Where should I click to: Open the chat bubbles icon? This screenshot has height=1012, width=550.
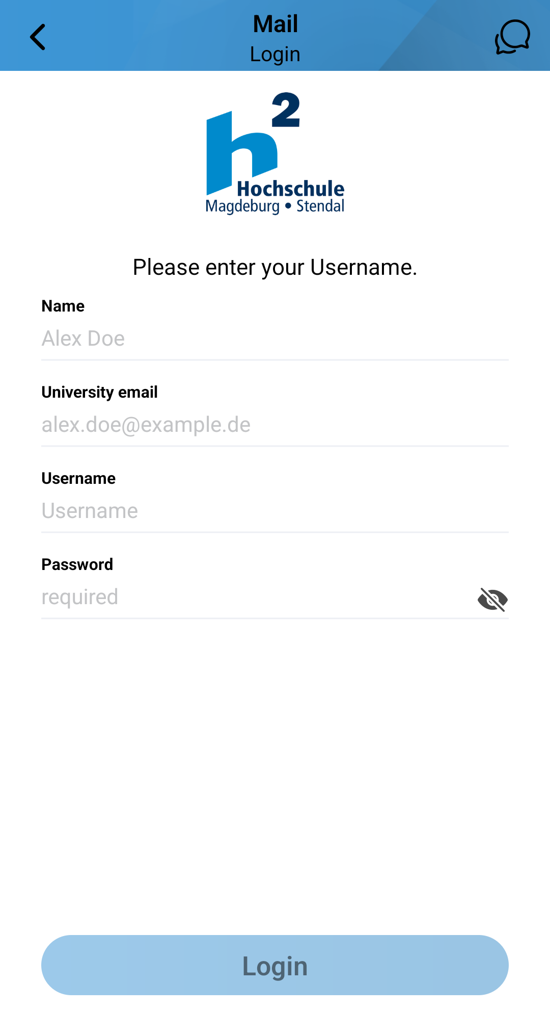[512, 37]
